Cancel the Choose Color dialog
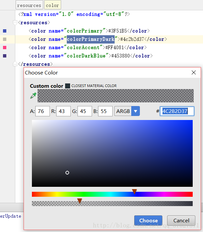Screen dimensions: 203x232 click(181, 220)
